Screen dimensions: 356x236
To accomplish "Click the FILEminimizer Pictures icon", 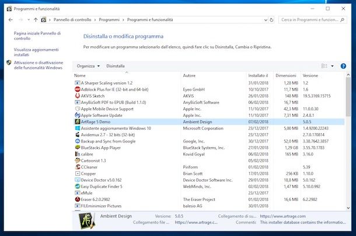I will (78, 206).
